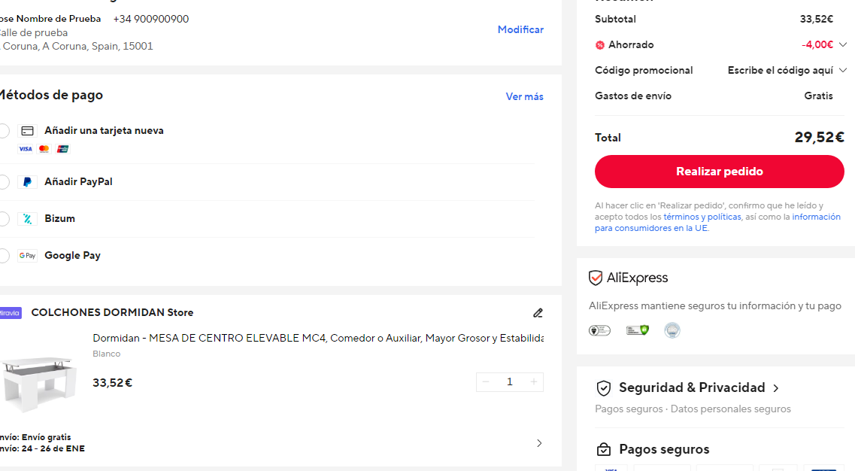Click the Seguridad & Privacidad shield icon
855x471 pixels.
pos(604,388)
